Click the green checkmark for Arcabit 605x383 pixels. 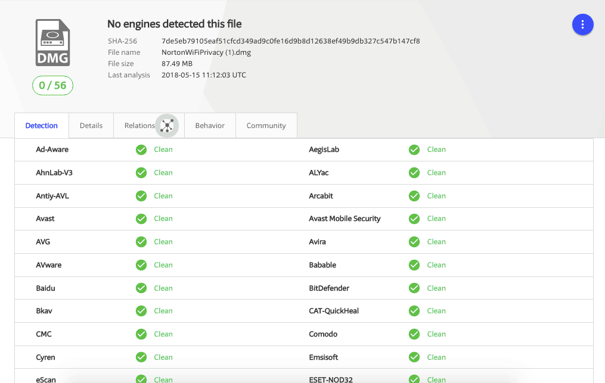tap(414, 196)
